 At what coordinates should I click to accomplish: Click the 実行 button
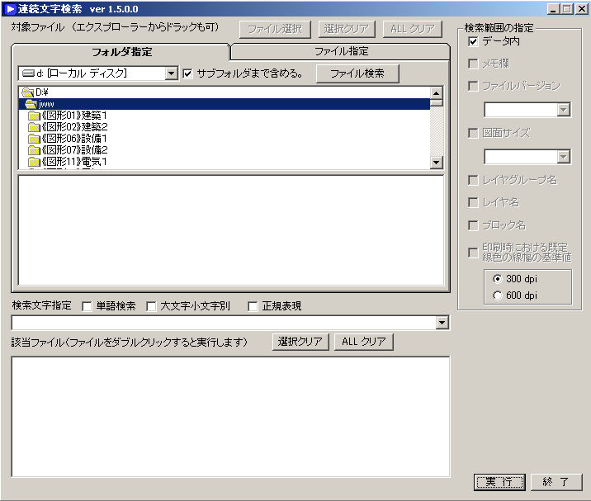pos(499,481)
